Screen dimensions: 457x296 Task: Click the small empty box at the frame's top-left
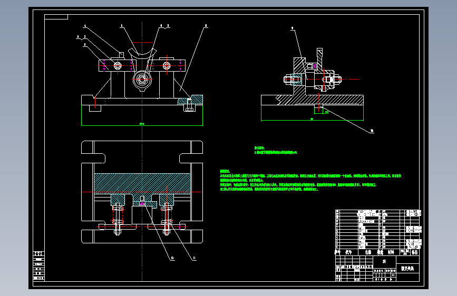tap(56, 17)
